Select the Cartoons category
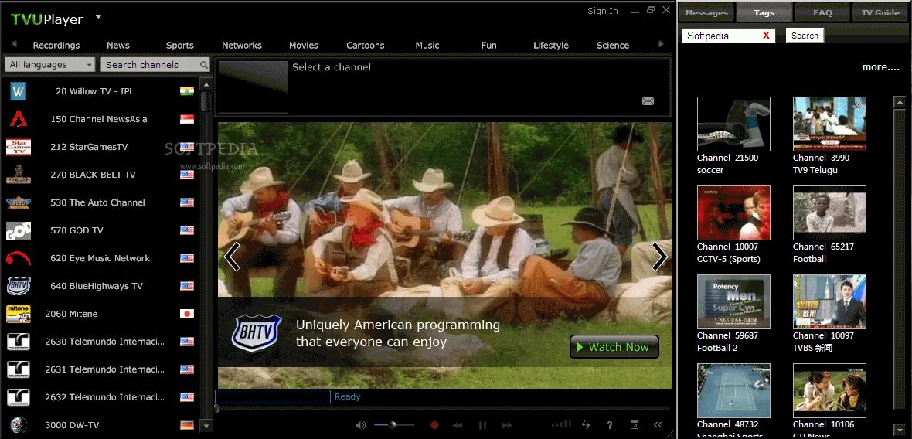The image size is (912, 439). click(x=366, y=46)
